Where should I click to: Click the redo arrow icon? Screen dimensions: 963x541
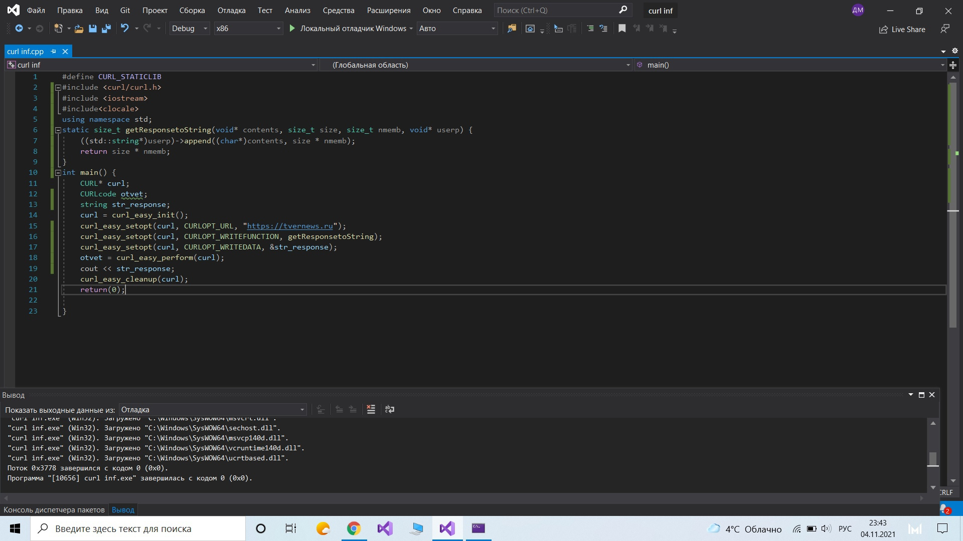point(147,29)
